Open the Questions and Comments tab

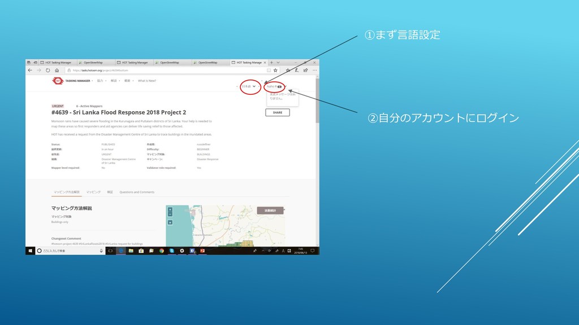point(137,192)
